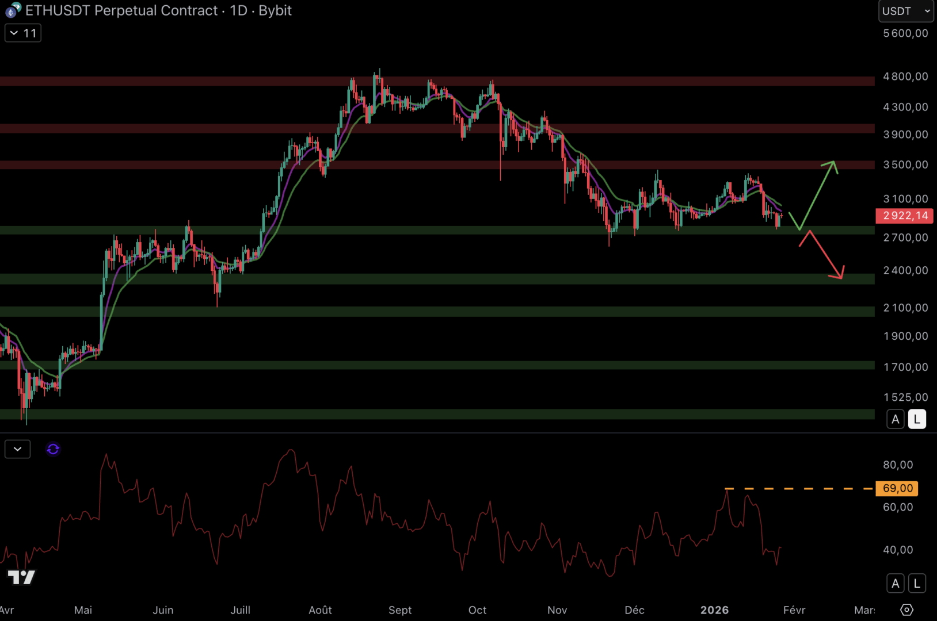
Task: Open chart settings gear icon
Action: (906, 609)
